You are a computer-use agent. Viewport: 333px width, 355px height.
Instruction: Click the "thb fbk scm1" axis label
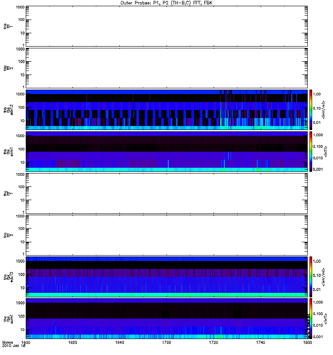(x=8, y=151)
